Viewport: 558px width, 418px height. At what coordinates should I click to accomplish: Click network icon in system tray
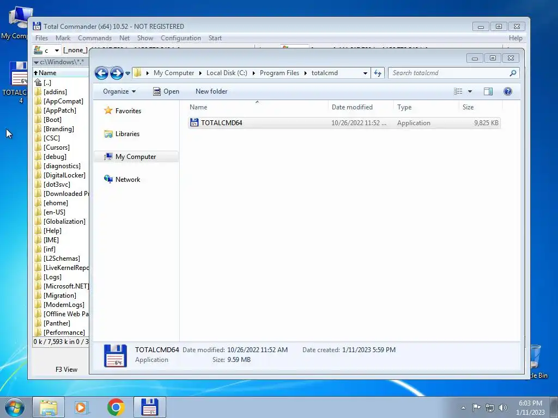490,408
